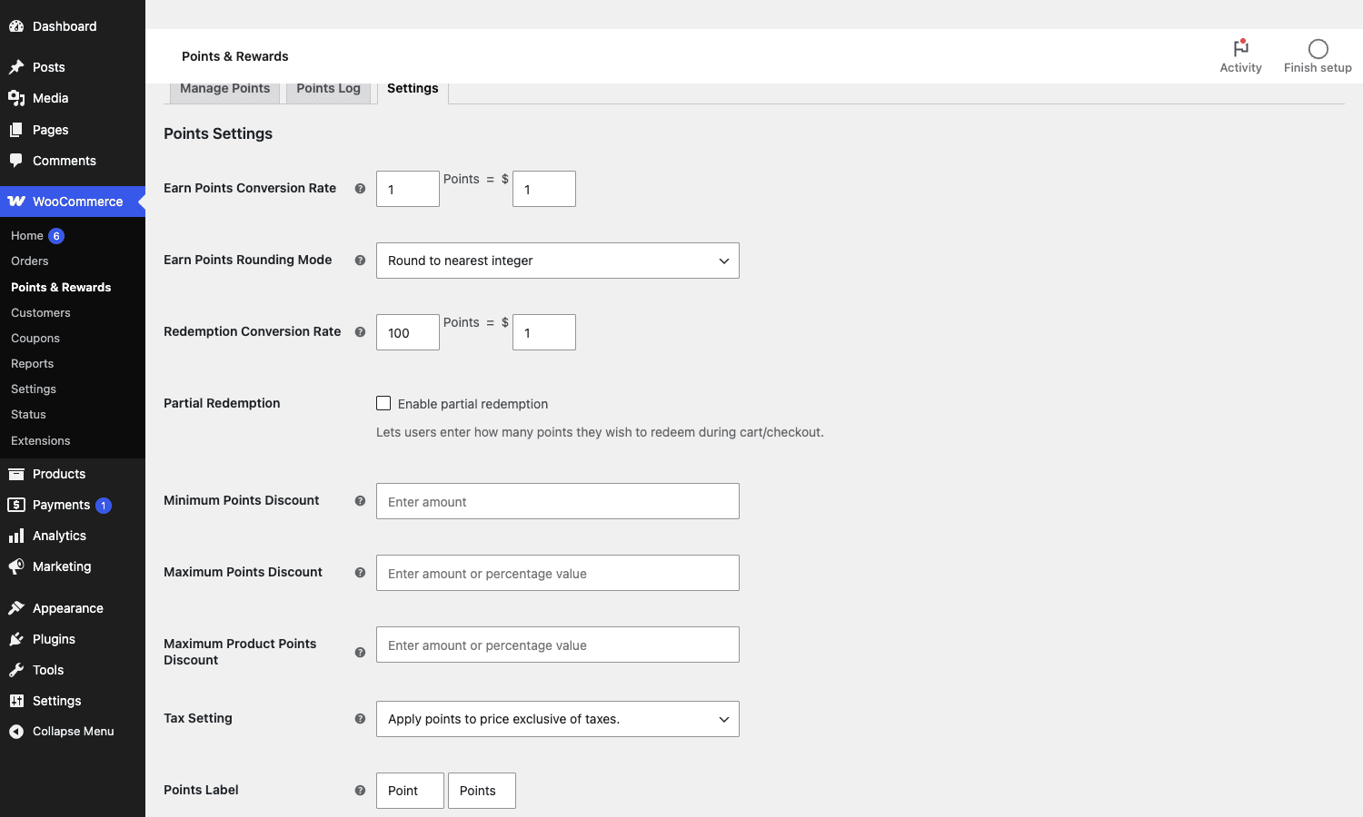The image size is (1363, 817).
Task: Click Maximum Product Points Discount field
Action: [558, 645]
